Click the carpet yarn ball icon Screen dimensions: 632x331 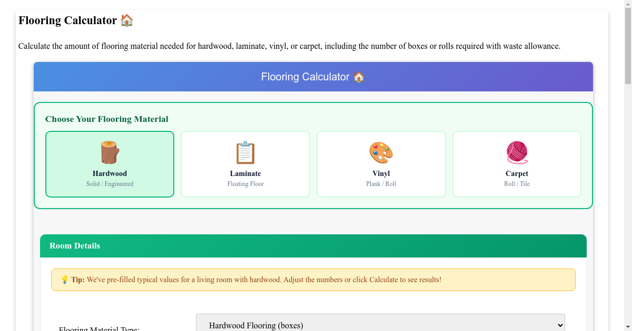pos(517,152)
